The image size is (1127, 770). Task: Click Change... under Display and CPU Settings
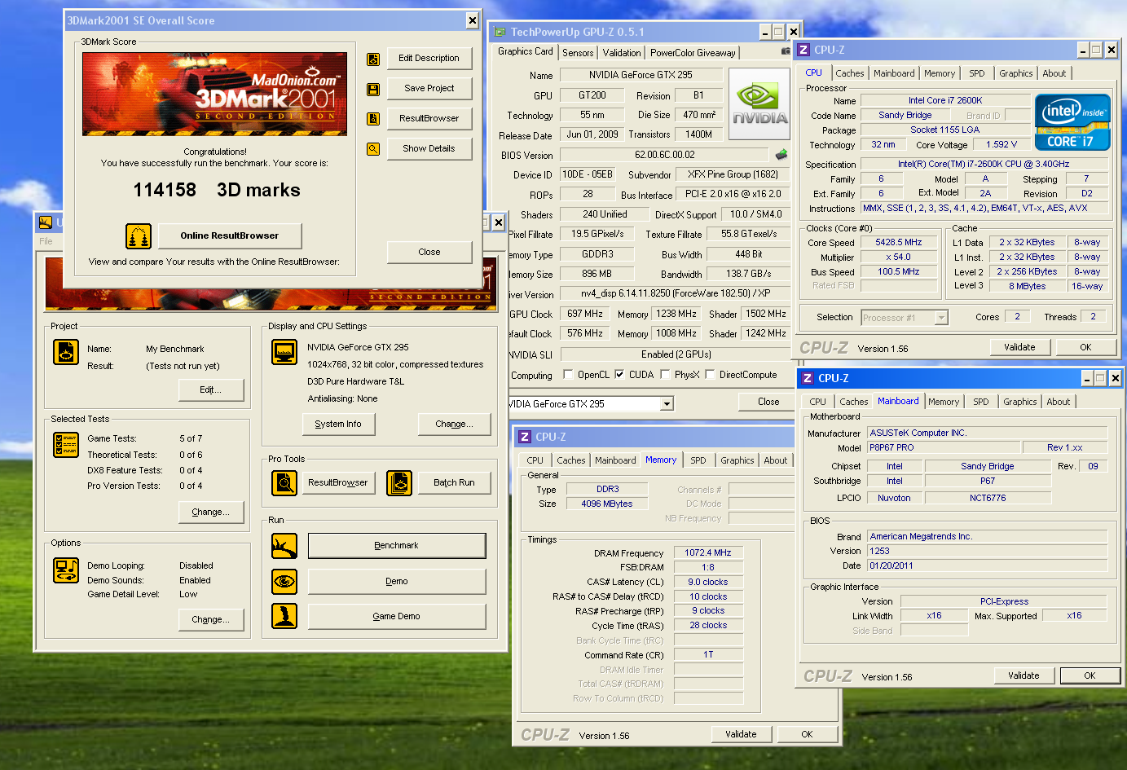[455, 425]
